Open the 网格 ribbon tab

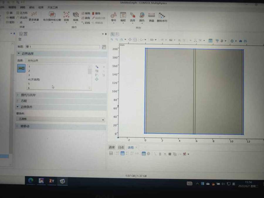pos(23,7)
